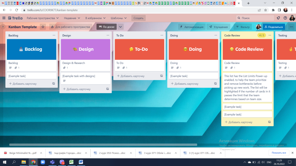
Task: Open the [Example task with designs] card
Action: [x=86, y=78]
